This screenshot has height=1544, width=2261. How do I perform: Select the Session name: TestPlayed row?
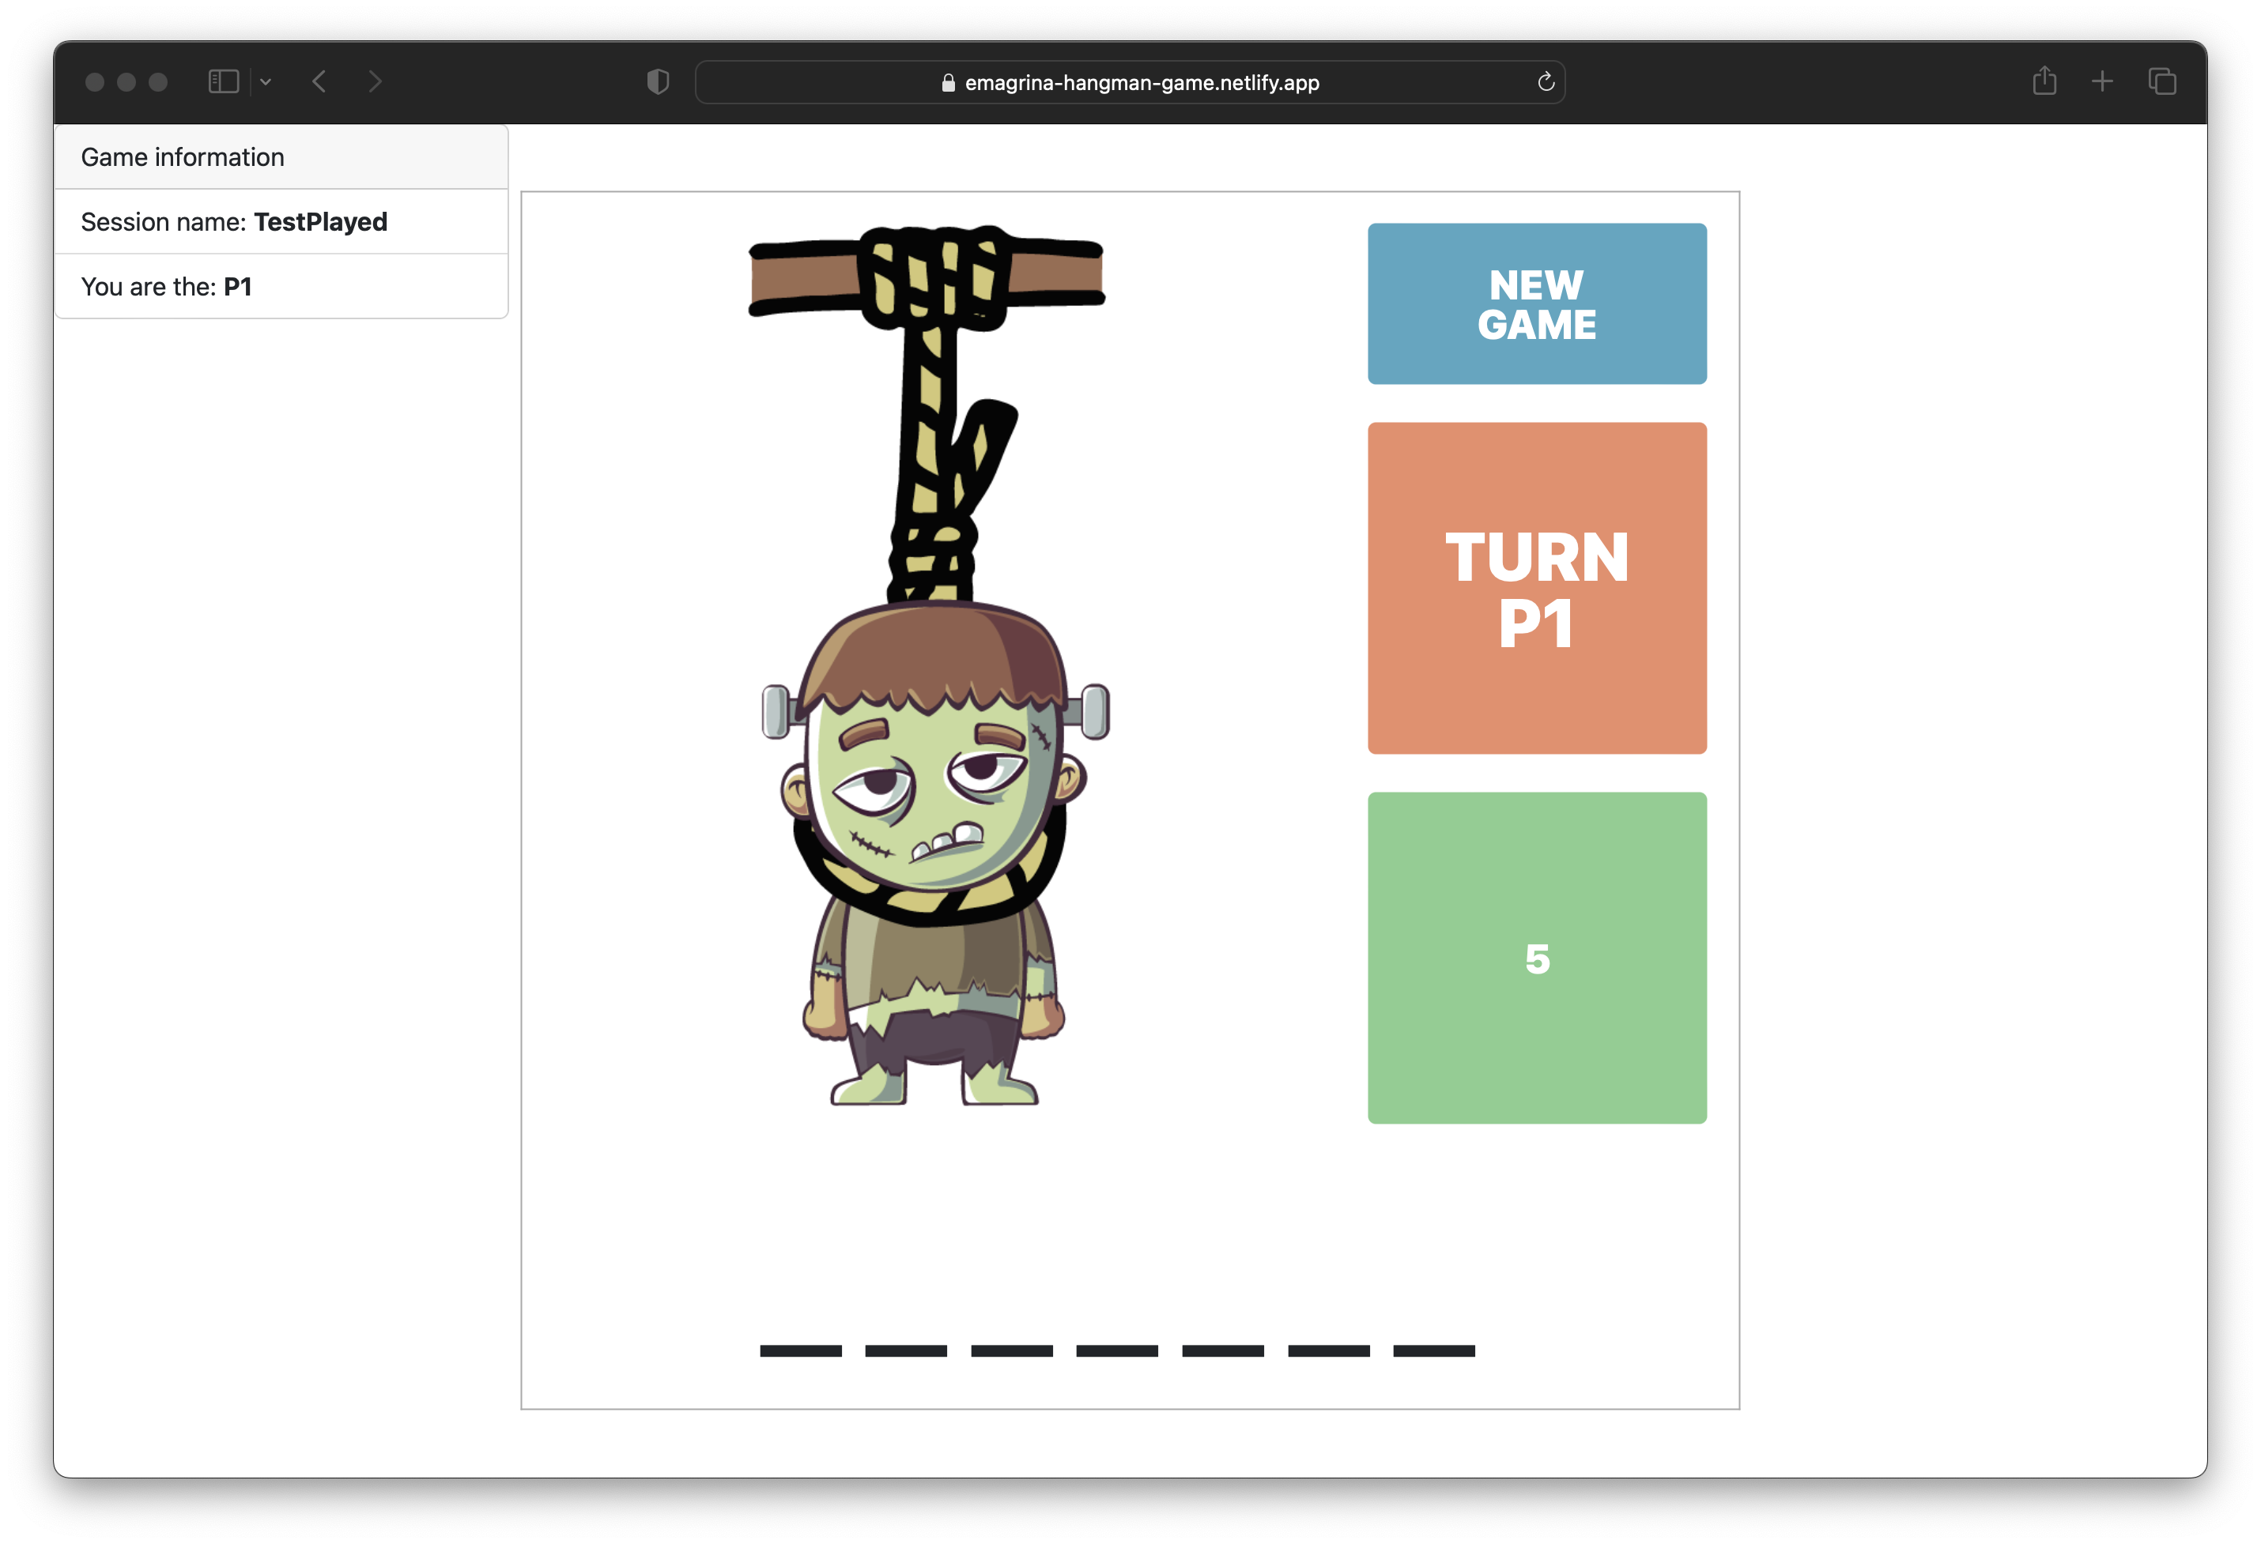pos(281,222)
